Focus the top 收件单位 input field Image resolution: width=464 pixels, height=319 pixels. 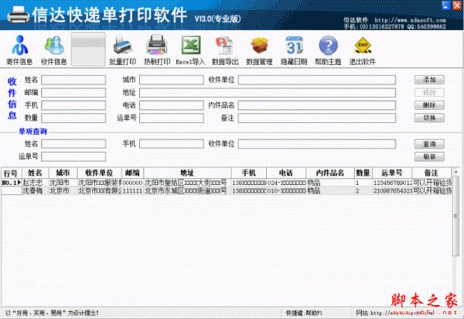point(317,80)
